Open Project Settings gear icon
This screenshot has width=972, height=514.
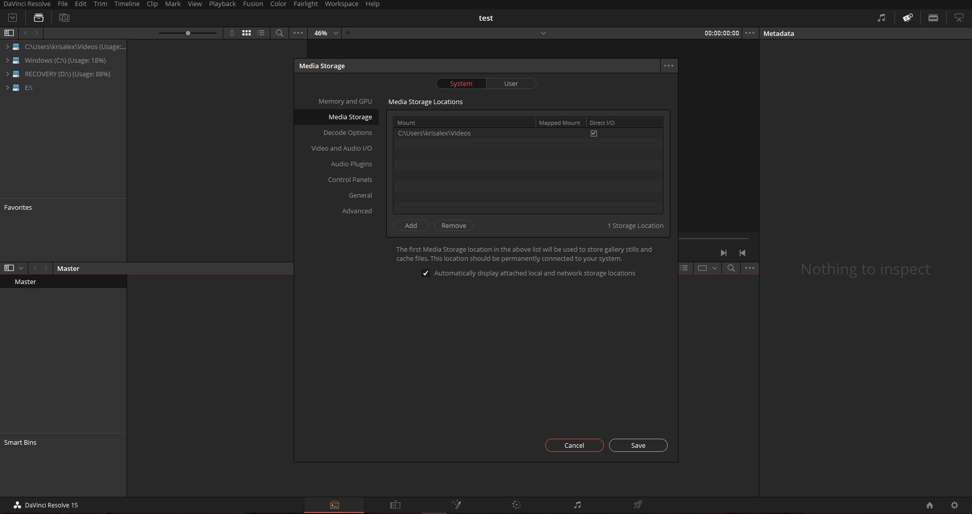coord(954,505)
